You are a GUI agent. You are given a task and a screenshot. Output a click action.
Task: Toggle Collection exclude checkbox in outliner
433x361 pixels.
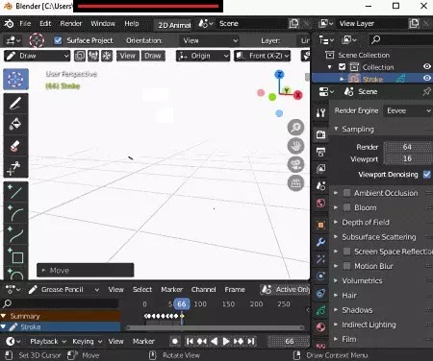342,67
